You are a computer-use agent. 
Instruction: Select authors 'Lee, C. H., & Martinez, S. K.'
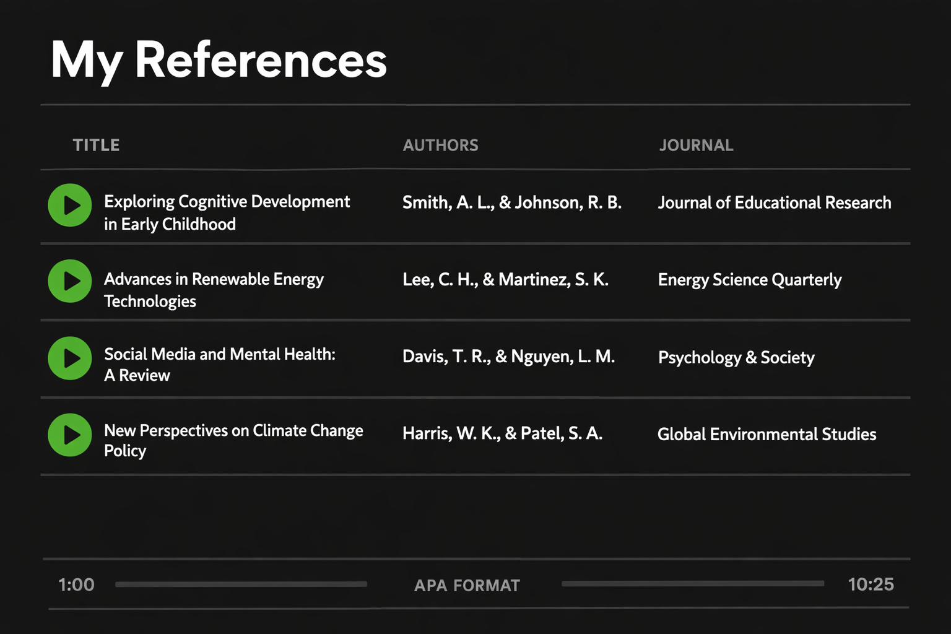pos(506,280)
